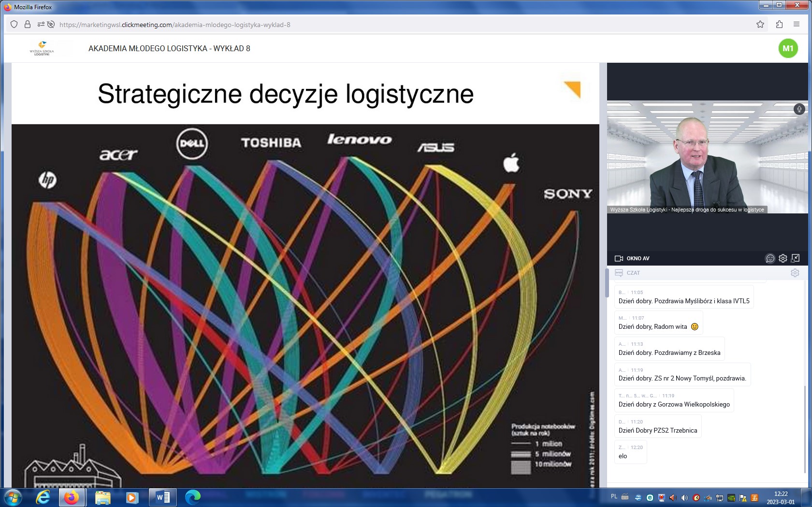The width and height of the screenshot is (812, 507).
Task: Click the network connection tray icon
Action: tap(720, 498)
